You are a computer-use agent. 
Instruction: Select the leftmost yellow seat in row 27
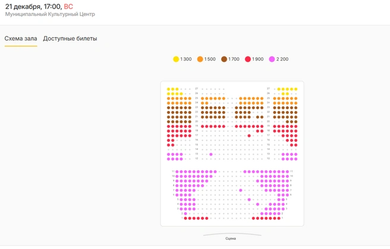click(x=168, y=88)
